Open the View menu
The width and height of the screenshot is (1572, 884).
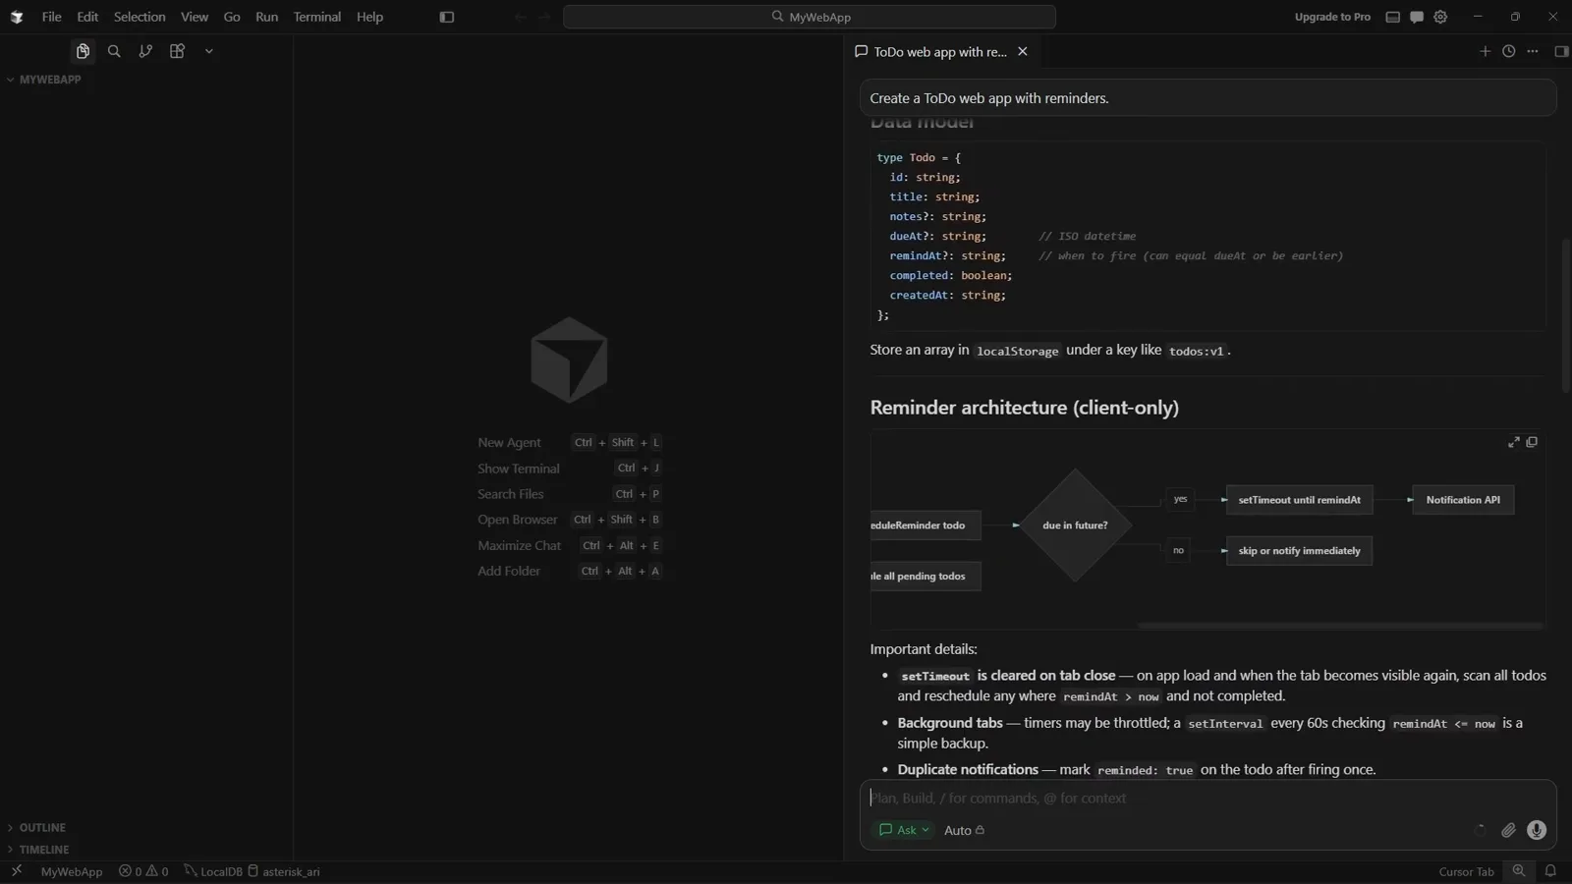(x=195, y=17)
